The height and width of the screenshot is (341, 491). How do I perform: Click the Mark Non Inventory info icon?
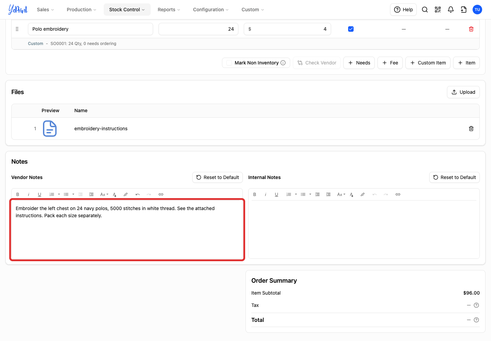coord(283,63)
